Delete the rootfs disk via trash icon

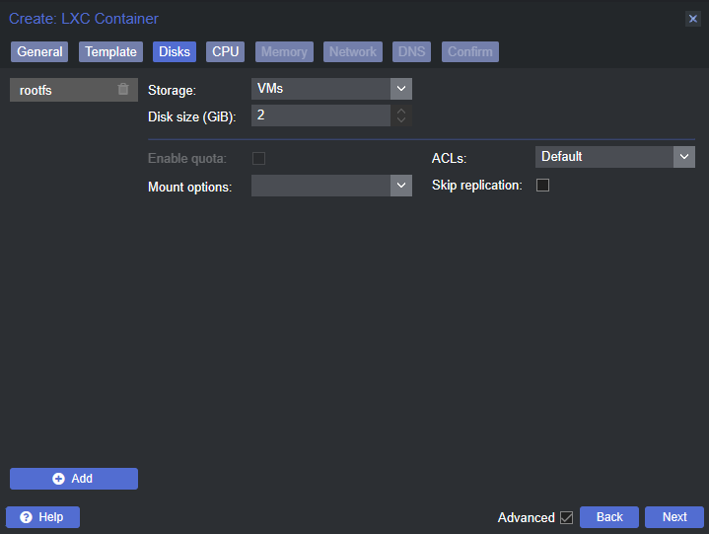123,89
